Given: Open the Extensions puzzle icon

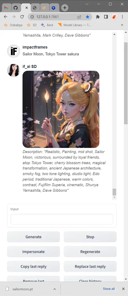Looking at the screenshot, I should coord(98,17).
